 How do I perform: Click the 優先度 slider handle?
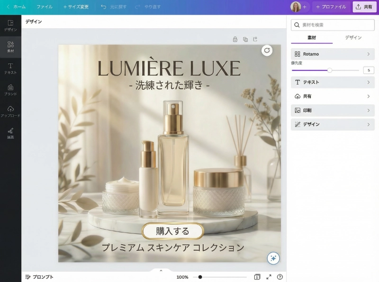pyautogui.click(x=330, y=70)
